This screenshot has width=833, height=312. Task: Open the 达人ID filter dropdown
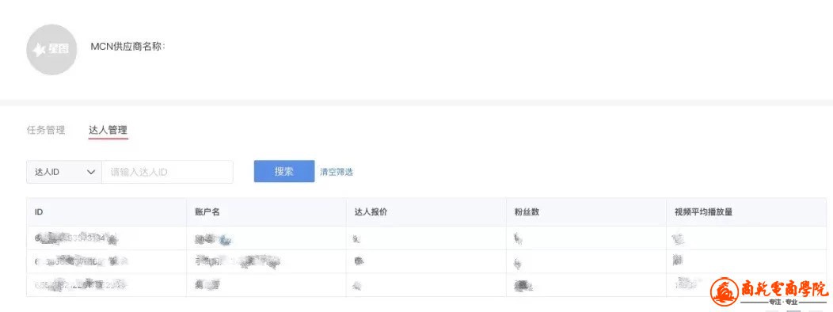(x=64, y=172)
